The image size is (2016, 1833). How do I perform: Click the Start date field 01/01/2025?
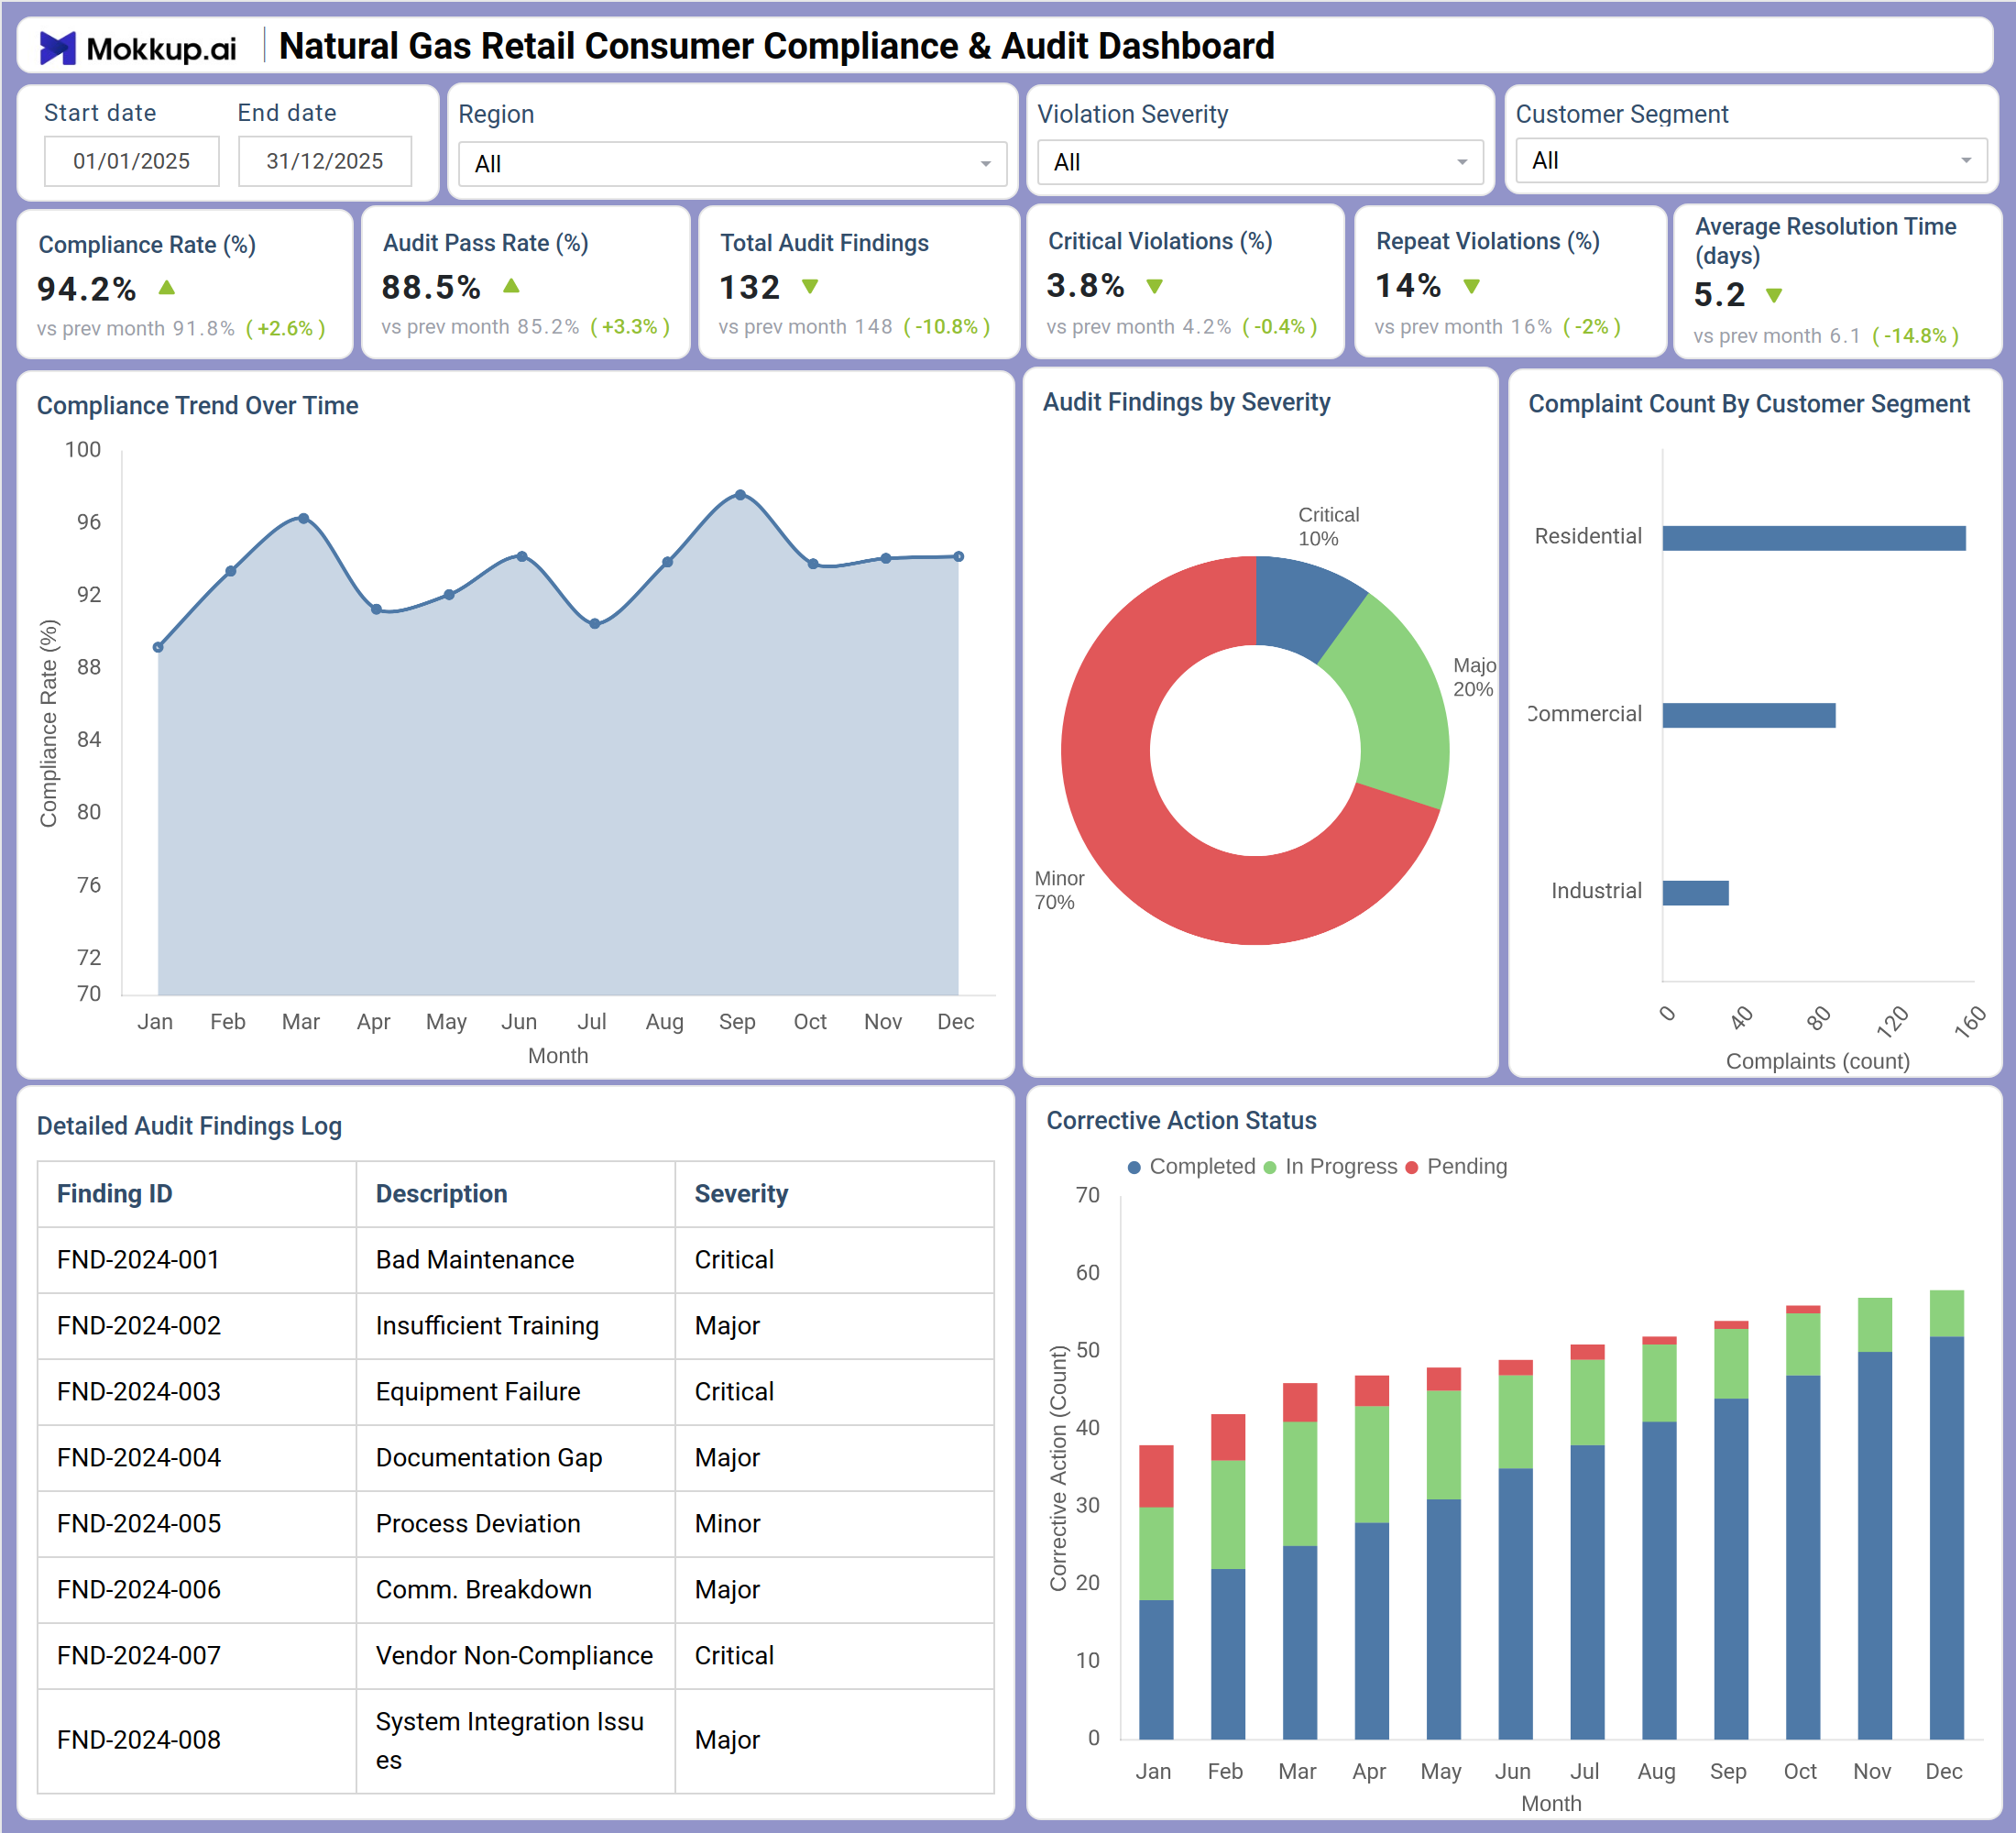tap(131, 161)
